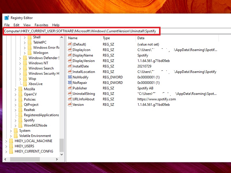Click tree scroll down arrow
Image resolution: width=231 pixels, height=173 pixels.
click(x=62, y=154)
